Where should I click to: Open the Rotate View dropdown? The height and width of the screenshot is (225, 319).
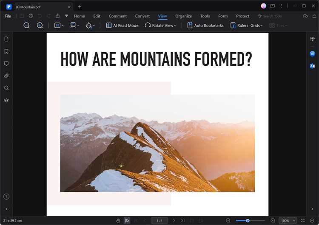click(x=160, y=25)
